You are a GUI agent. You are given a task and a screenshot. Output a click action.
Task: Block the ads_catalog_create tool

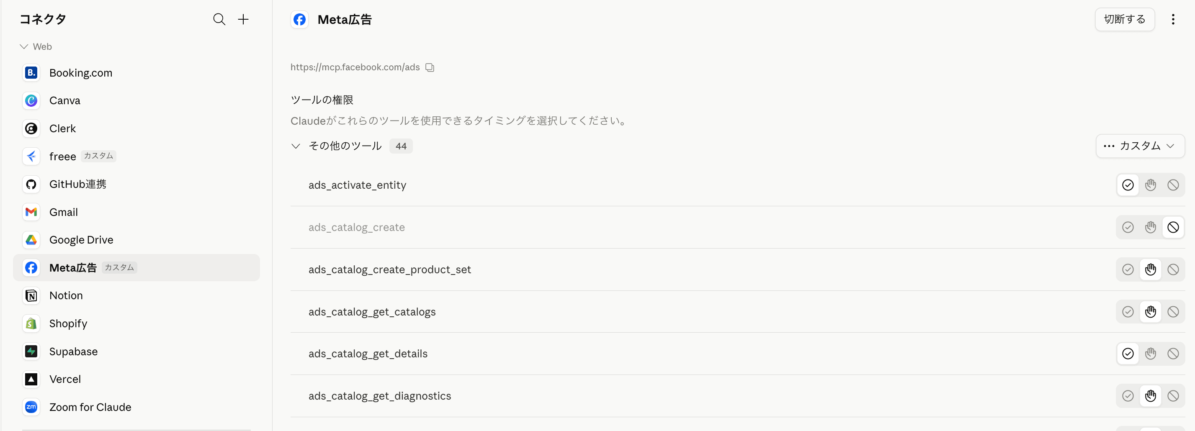1173,227
